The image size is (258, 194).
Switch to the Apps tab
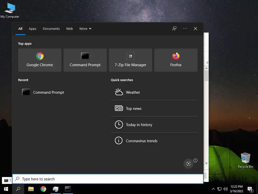click(33, 29)
